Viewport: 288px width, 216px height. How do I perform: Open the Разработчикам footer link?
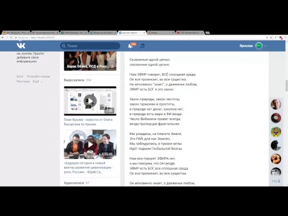[38, 76]
